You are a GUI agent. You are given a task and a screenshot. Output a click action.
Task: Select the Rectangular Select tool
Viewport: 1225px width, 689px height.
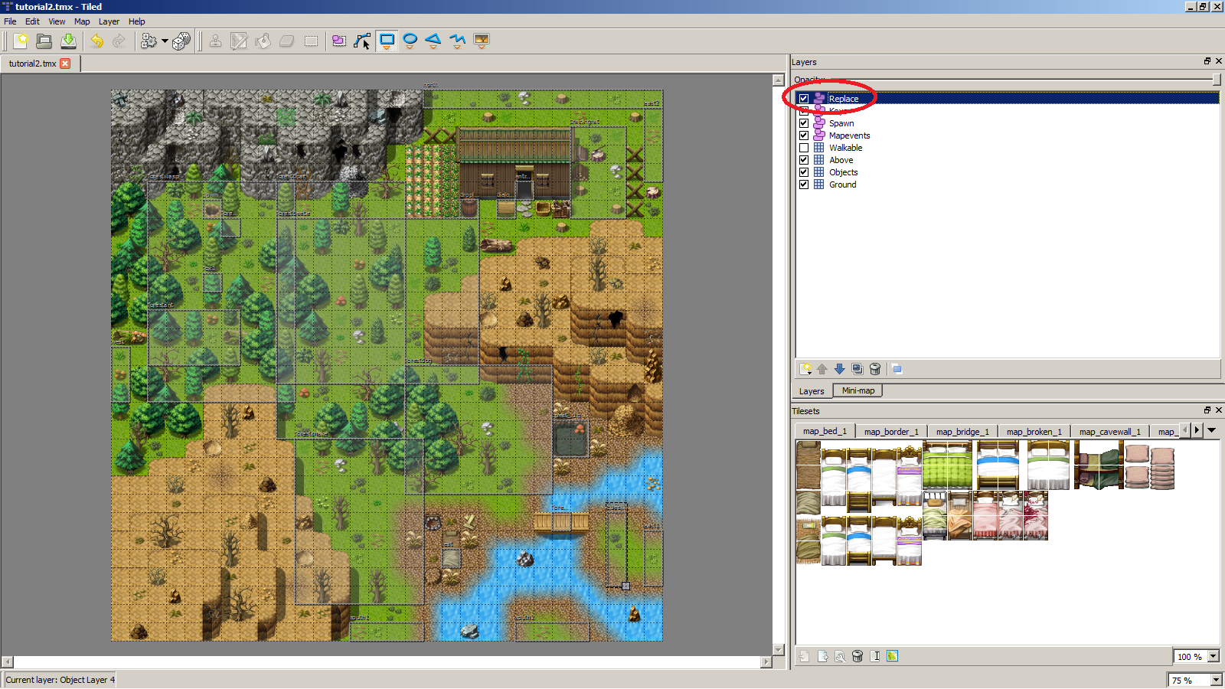(x=310, y=41)
